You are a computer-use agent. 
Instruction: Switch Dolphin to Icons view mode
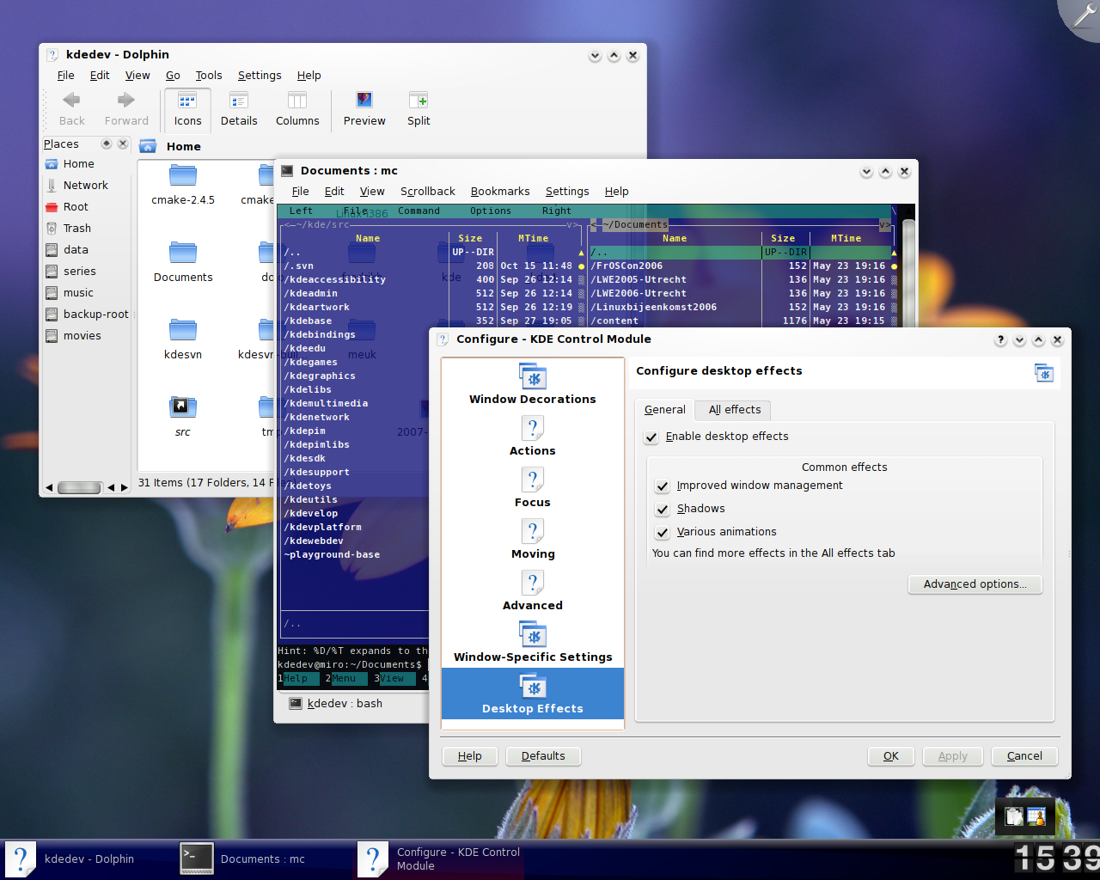point(187,109)
